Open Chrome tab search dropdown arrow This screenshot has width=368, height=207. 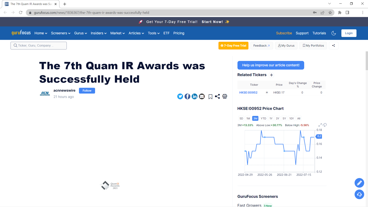(x=330, y=4)
